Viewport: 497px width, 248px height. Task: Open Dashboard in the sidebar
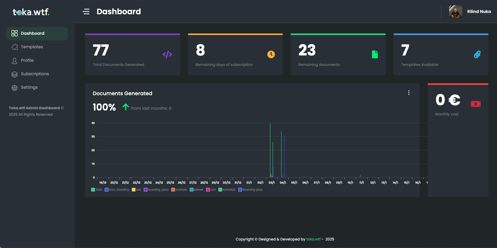37,33
